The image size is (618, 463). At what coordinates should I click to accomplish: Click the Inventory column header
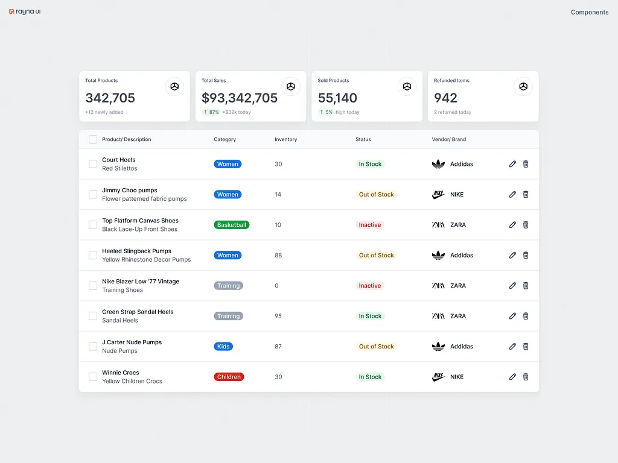pyautogui.click(x=285, y=139)
